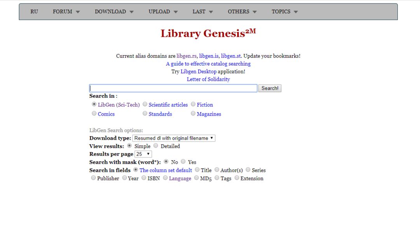Search in Title field radio

coord(197,170)
